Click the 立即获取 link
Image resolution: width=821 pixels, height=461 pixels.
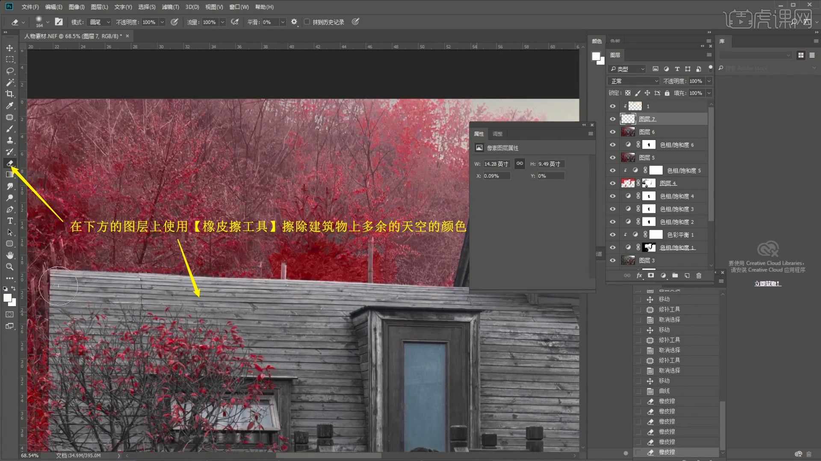pyautogui.click(x=768, y=284)
